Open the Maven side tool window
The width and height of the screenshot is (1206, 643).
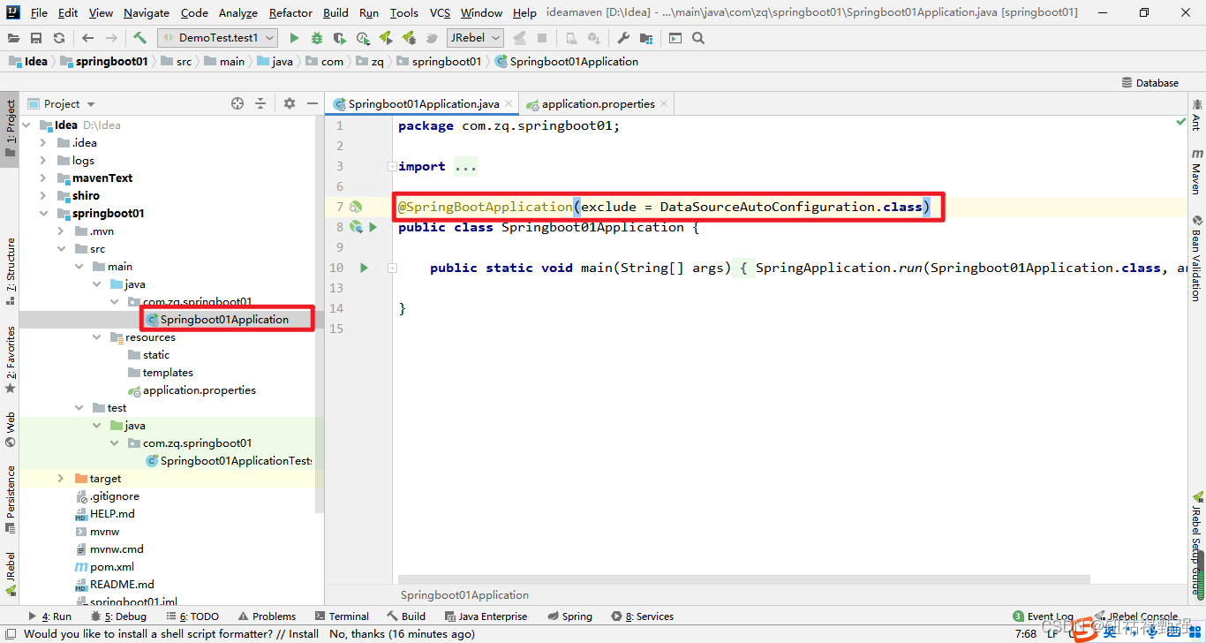point(1197,171)
